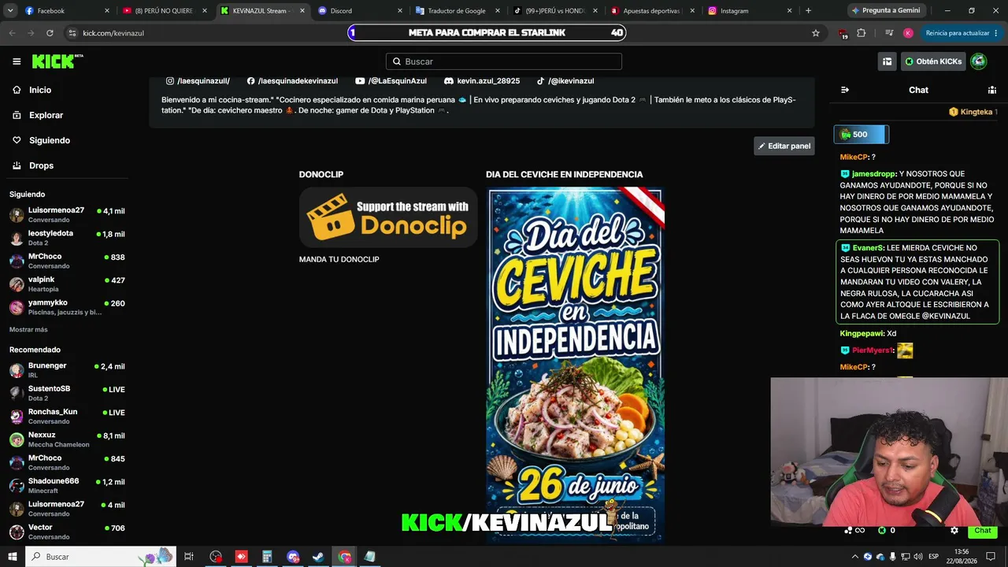Switch to the Traductor de Google tab
This screenshot has width=1008, height=567.
[x=458, y=11]
